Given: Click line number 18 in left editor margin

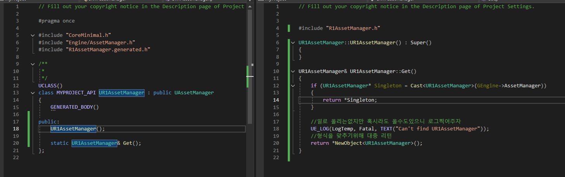Looking at the screenshot, I should 16,129.
